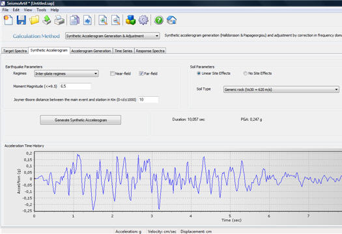
Task: Select the Synthetic Accelerogram tab
Action: pyautogui.click(x=49, y=50)
